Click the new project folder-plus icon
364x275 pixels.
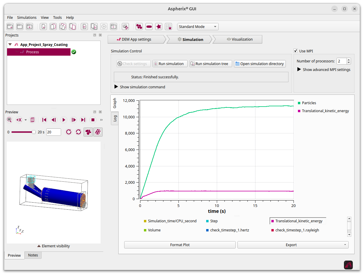[x=10, y=26]
